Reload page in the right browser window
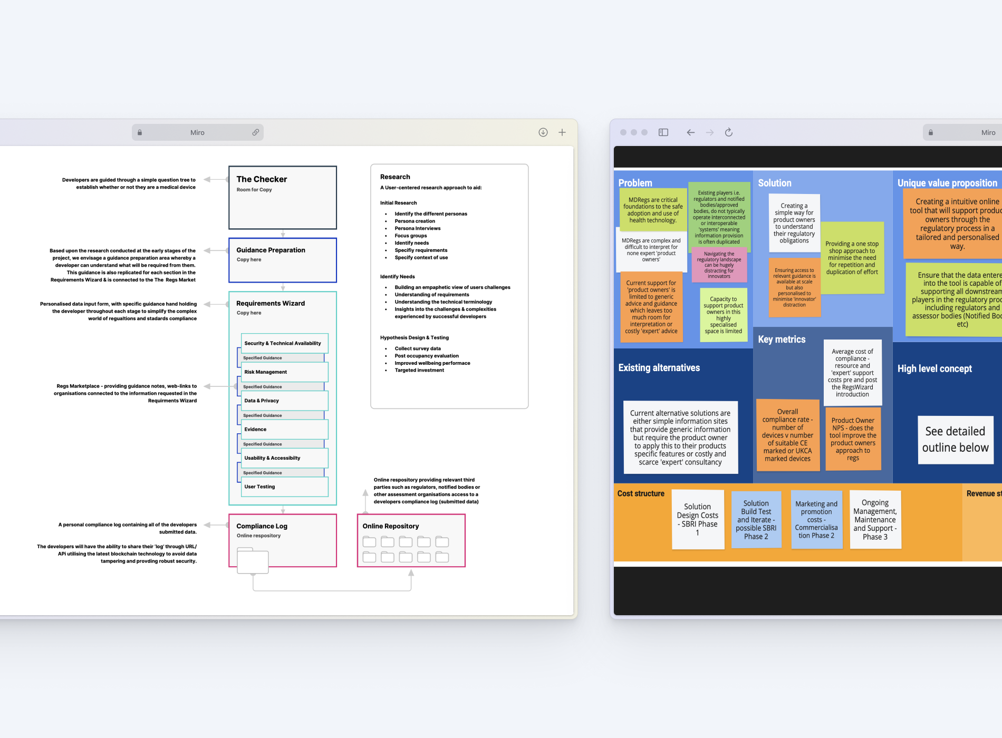Screen dimensions: 1002x738 [729, 132]
